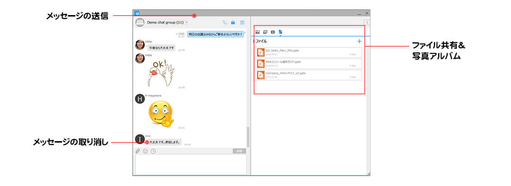Click the app logo in title bar
The image size is (511, 186).
pos(137,13)
